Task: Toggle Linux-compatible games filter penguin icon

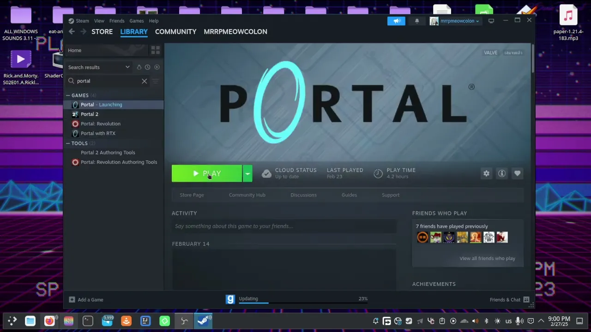Action: (x=139, y=67)
